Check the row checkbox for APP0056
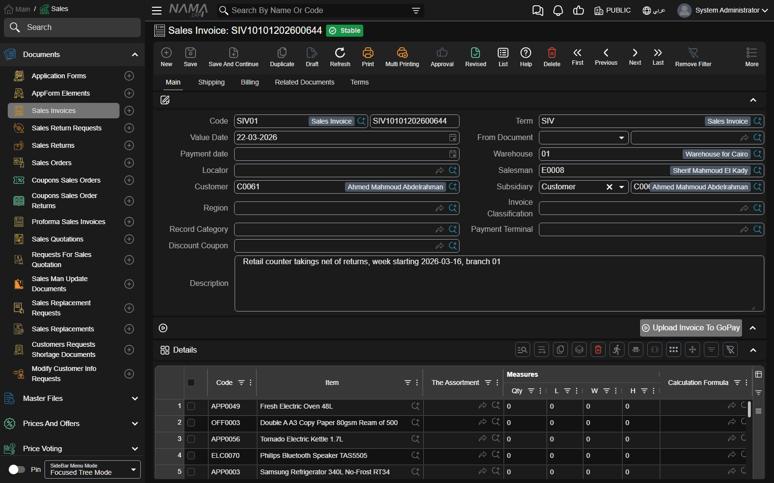 tap(191, 439)
